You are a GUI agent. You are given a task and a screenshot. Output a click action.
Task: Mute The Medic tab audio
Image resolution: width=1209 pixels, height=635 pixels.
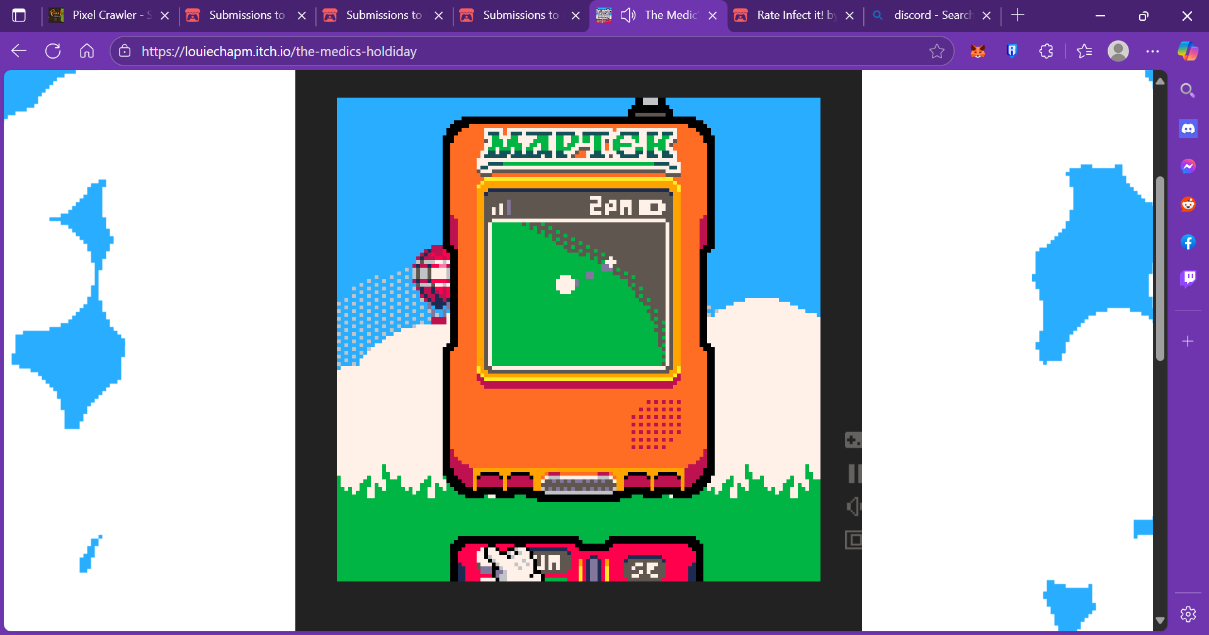coord(628,15)
